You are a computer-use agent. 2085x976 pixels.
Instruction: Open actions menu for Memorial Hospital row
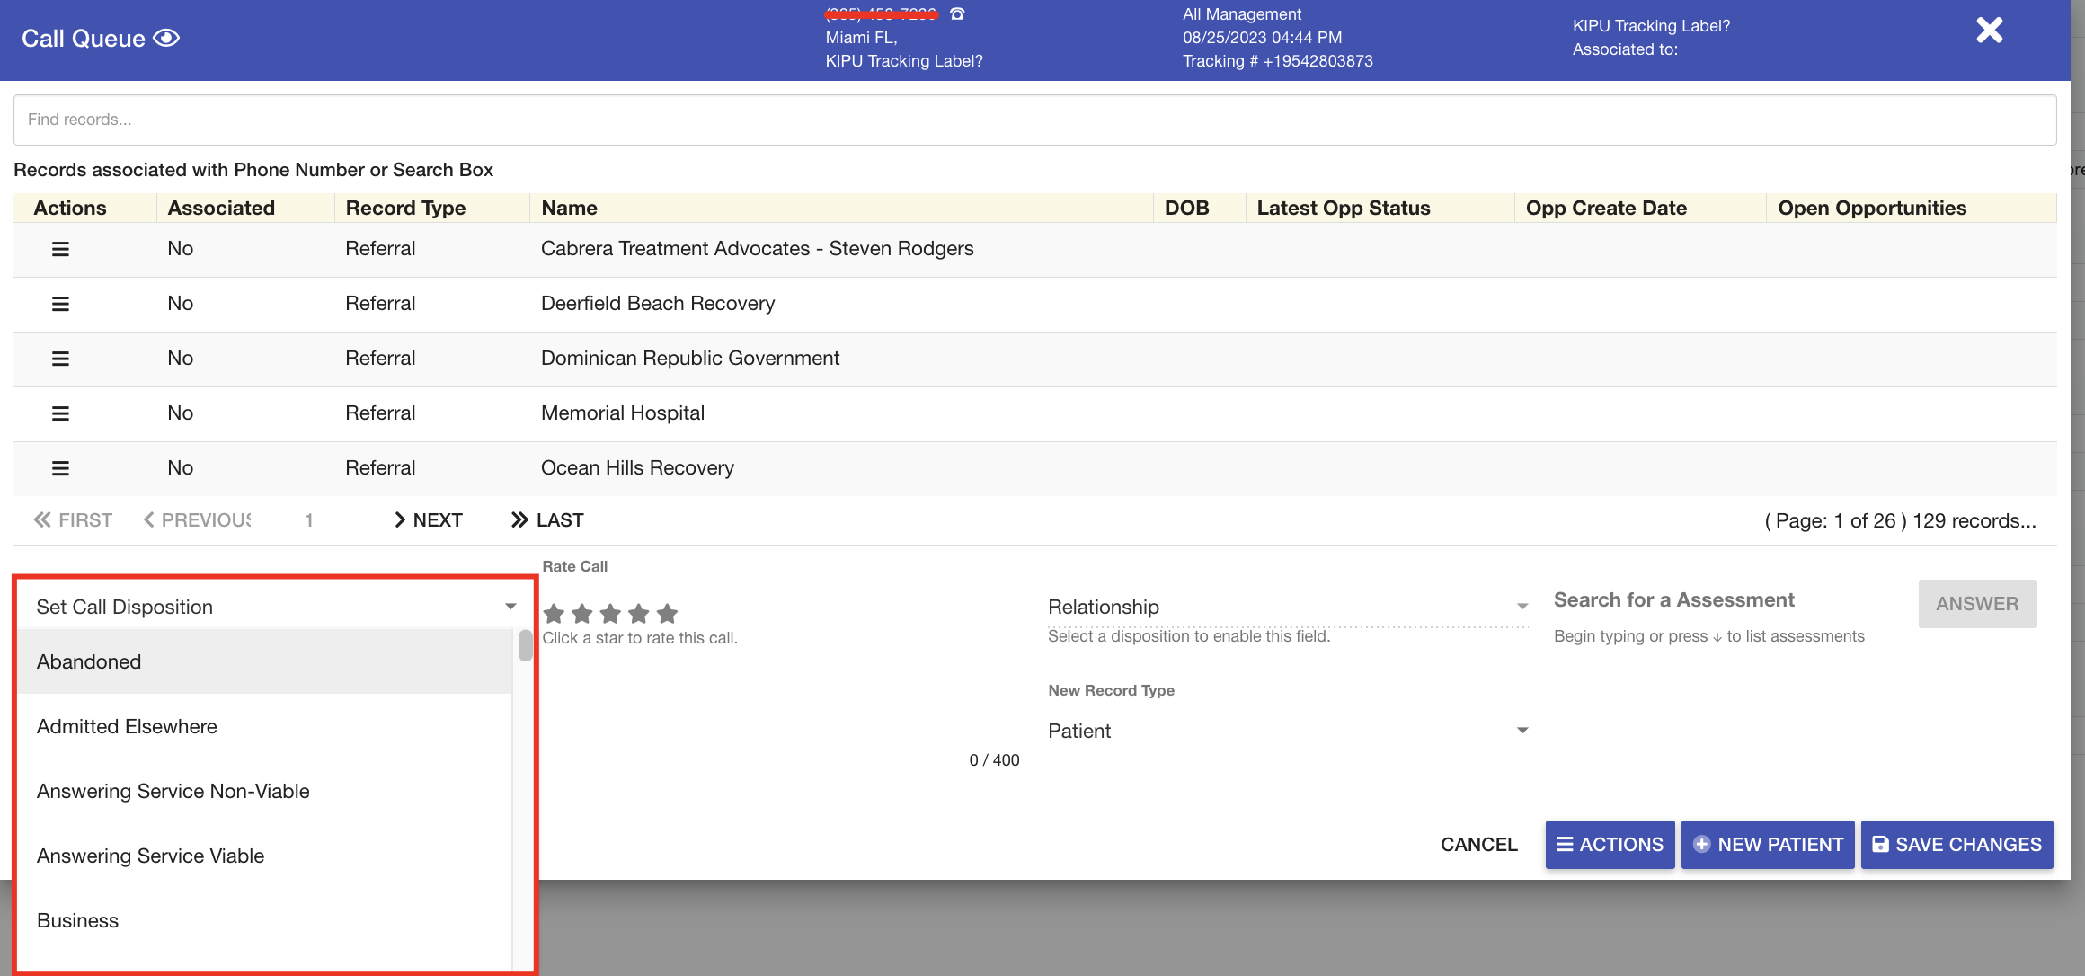click(x=60, y=413)
